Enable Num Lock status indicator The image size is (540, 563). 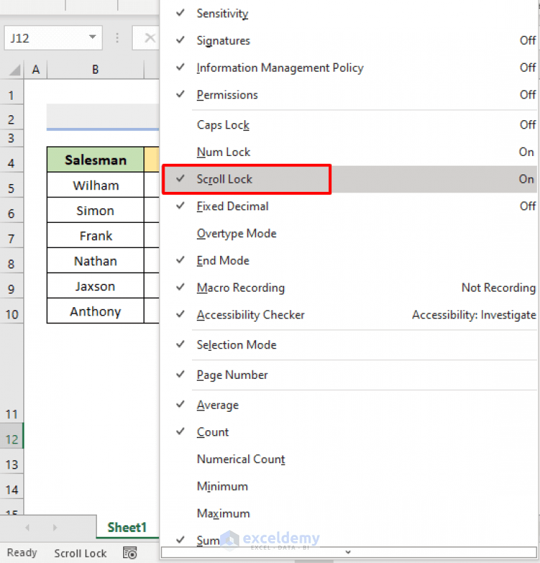pos(349,153)
